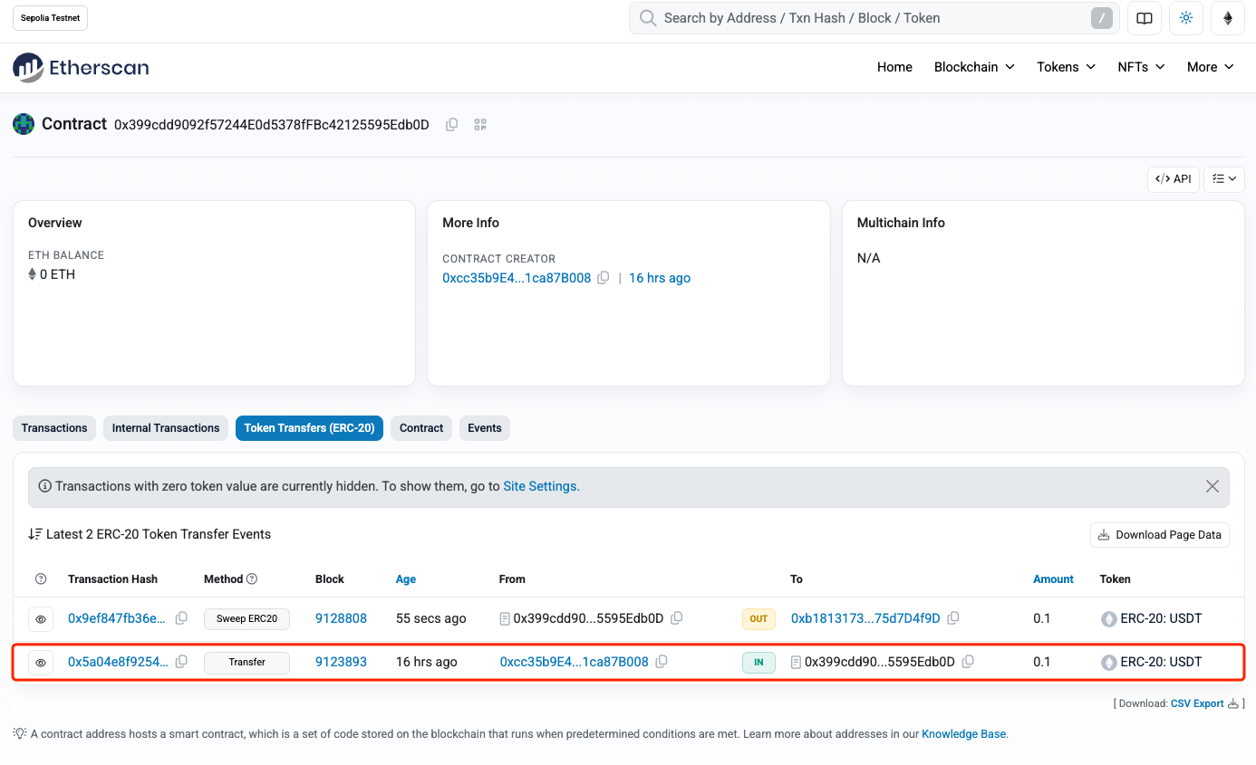This screenshot has width=1256, height=765.
Task: Copy To address in Transfer row
Action: click(968, 662)
